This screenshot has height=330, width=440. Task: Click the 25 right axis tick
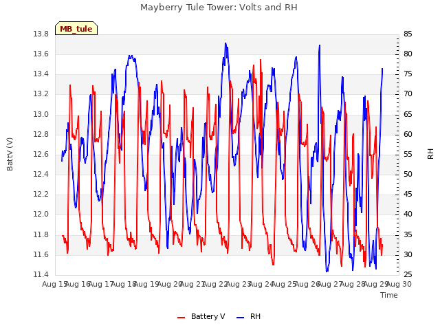408,275
